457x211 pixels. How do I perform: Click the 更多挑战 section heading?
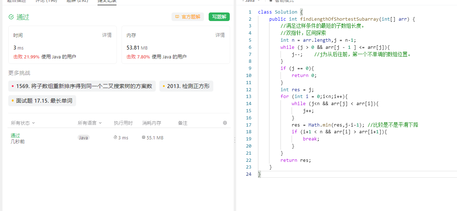tap(19, 73)
